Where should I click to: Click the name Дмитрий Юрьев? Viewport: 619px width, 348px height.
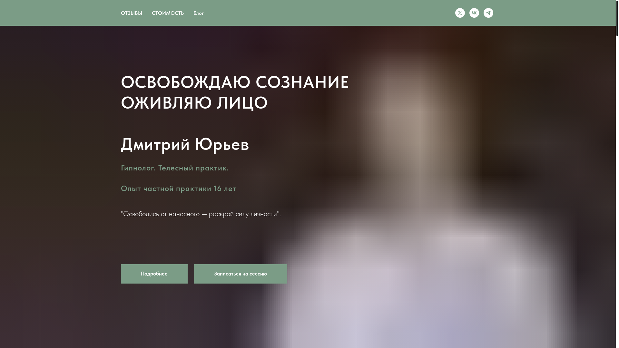click(x=185, y=144)
